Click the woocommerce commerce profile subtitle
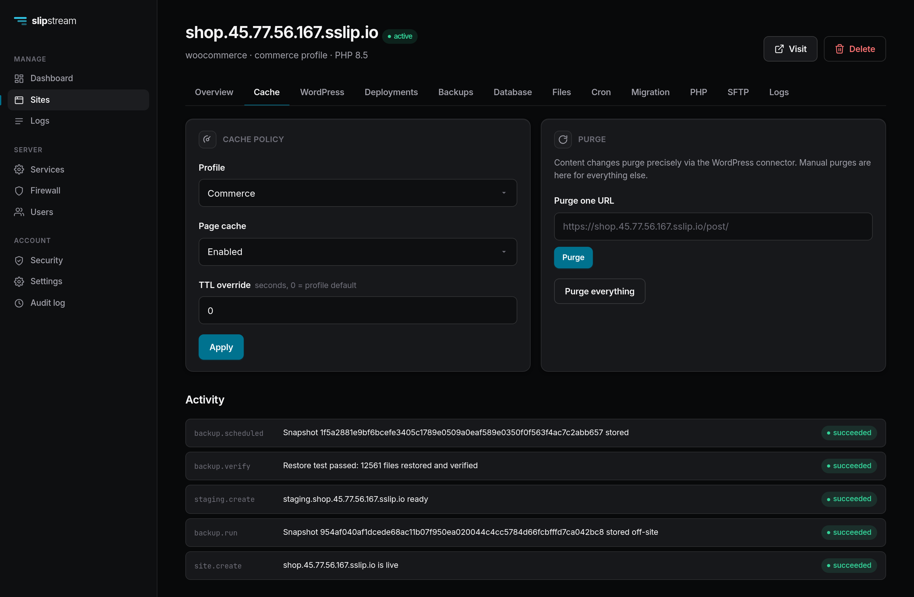Screen dimensions: 914x597 276,55
